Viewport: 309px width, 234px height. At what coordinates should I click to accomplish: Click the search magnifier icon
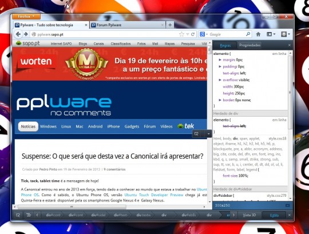pos(248,34)
